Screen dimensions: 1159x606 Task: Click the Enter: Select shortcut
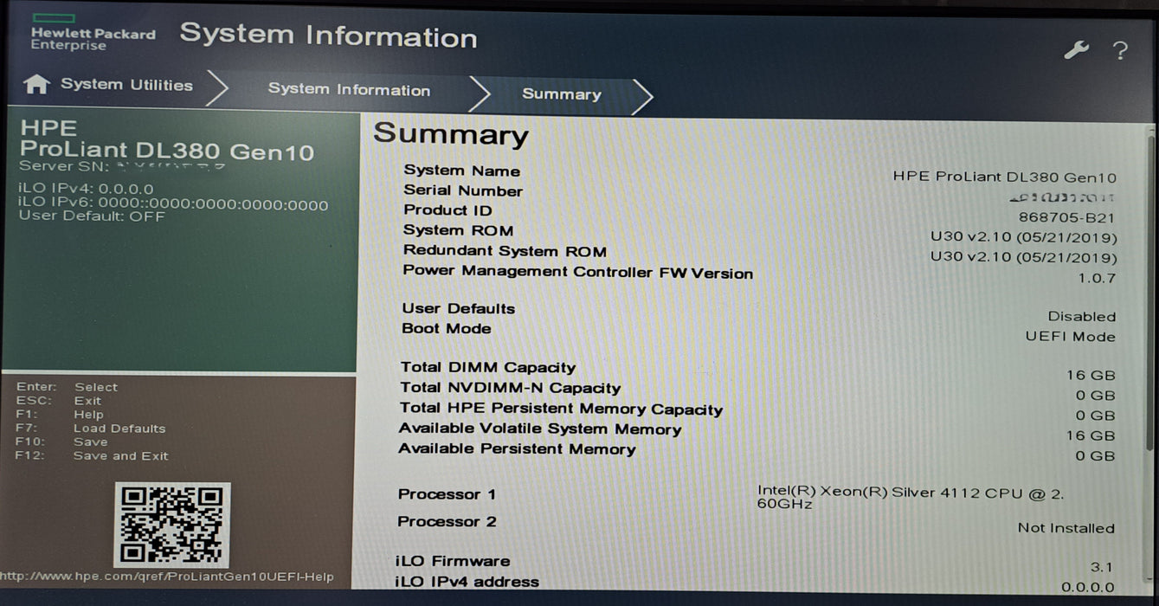67,387
